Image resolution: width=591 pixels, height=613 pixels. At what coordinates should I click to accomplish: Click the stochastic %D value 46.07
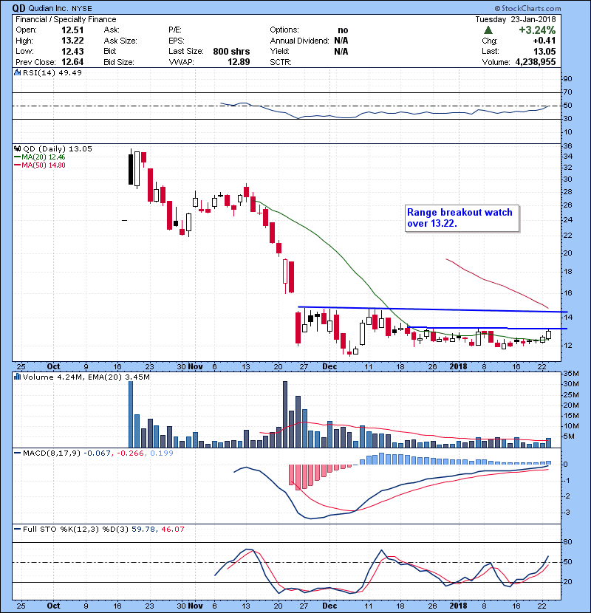click(172, 529)
